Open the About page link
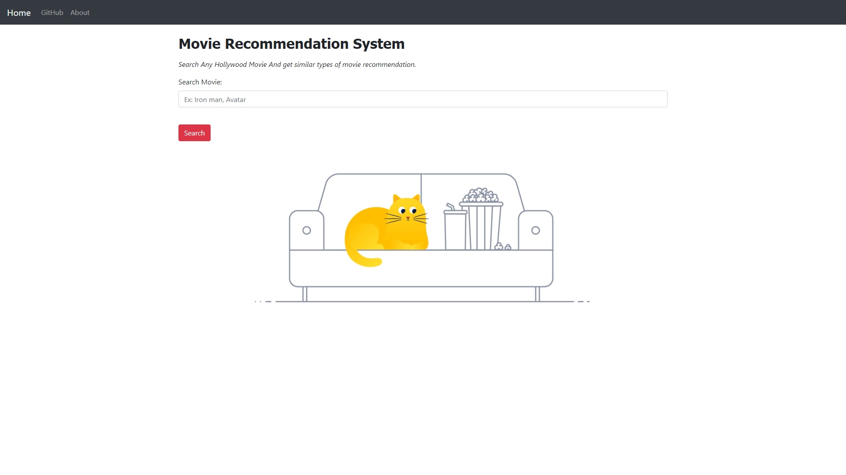The width and height of the screenshot is (846, 475). click(80, 13)
